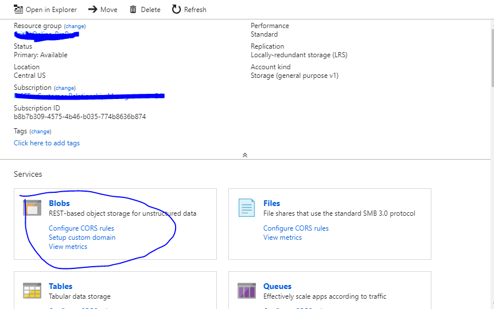494x309 pixels.
Task: View metrics for Files
Action: 282,237
